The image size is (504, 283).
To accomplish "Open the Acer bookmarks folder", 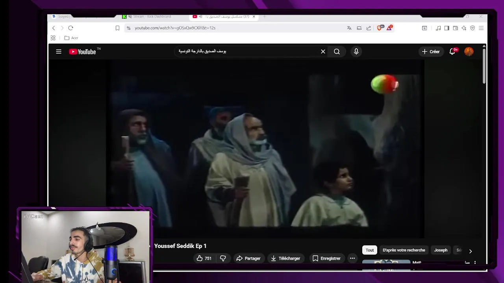I will [x=71, y=38].
